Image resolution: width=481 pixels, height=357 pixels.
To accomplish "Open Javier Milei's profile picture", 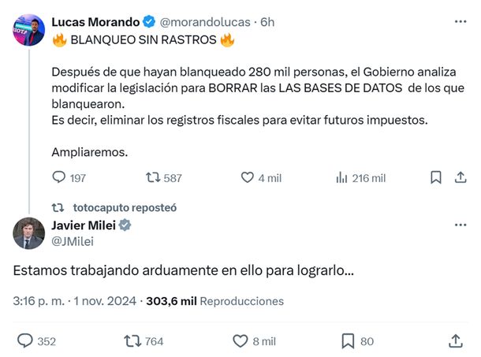I will pyautogui.click(x=28, y=233).
